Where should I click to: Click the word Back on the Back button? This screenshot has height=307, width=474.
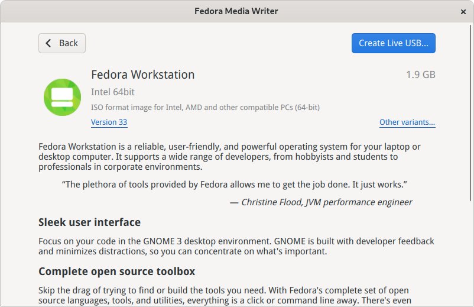69,43
